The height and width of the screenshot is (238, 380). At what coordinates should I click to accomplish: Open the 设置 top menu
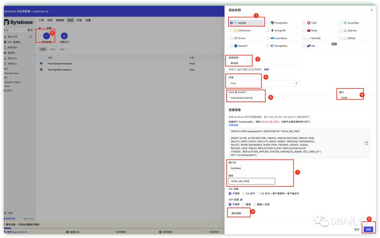point(88,20)
